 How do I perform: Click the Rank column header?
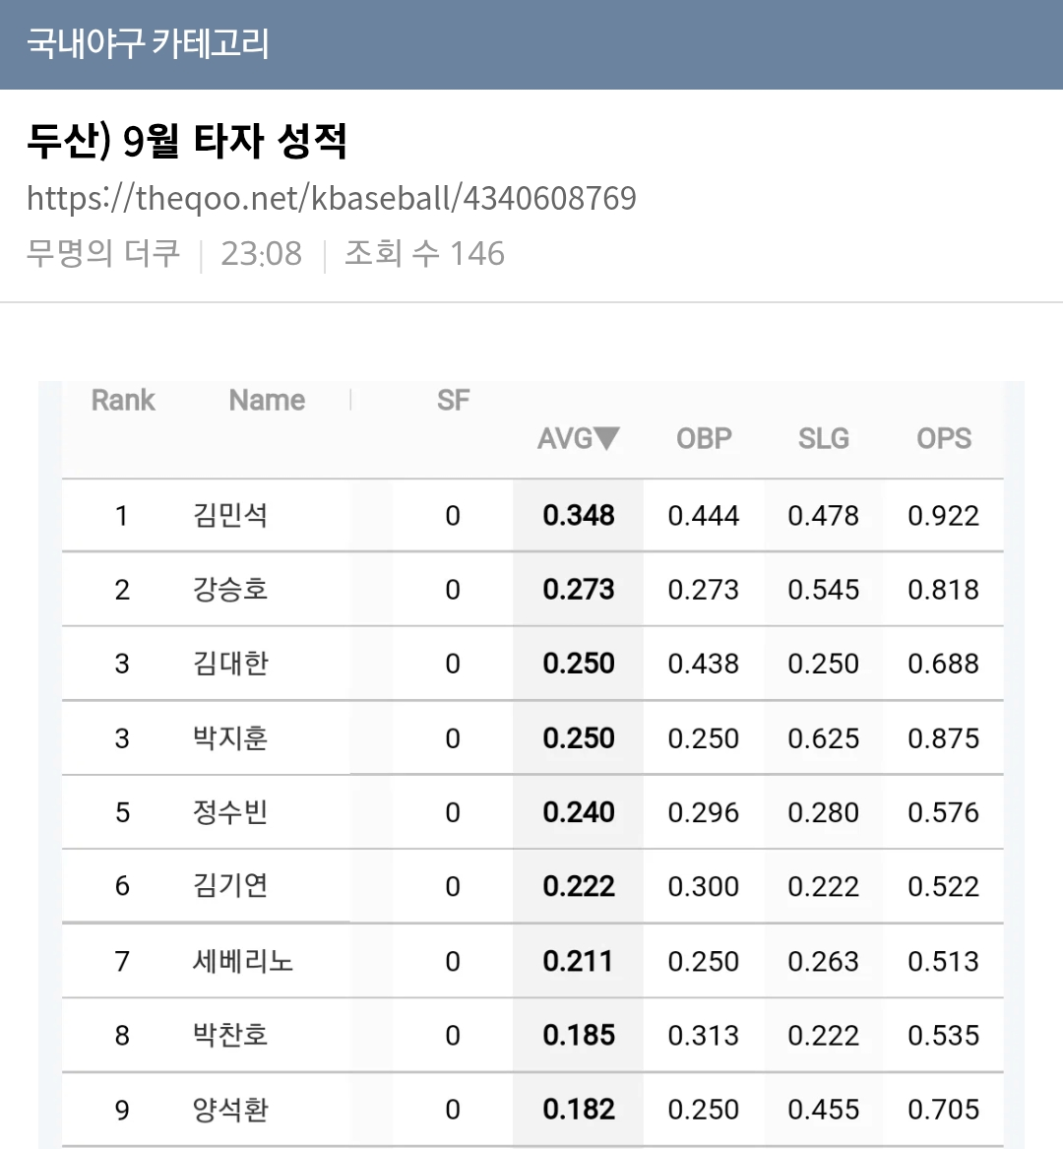pos(123,400)
